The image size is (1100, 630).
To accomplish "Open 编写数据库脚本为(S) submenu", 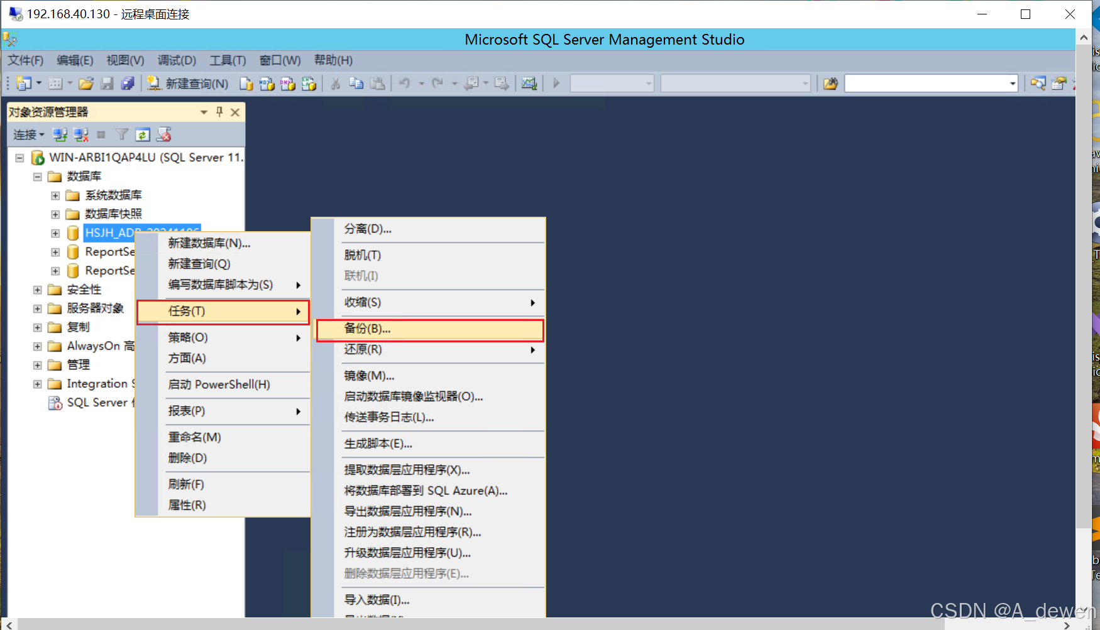I will [x=223, y=285].
